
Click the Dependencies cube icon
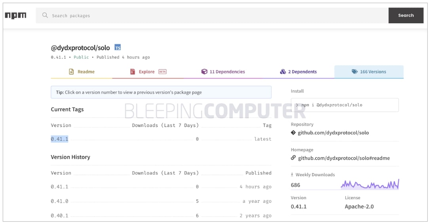pyautogui.click(x=204, y=71)
